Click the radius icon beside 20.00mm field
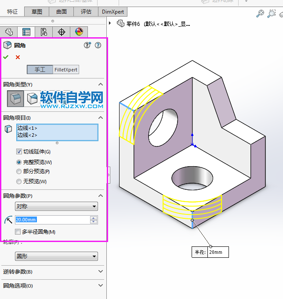Image resolution: width=283 pixels, height=299 pixels. click(x=8, y=220)
